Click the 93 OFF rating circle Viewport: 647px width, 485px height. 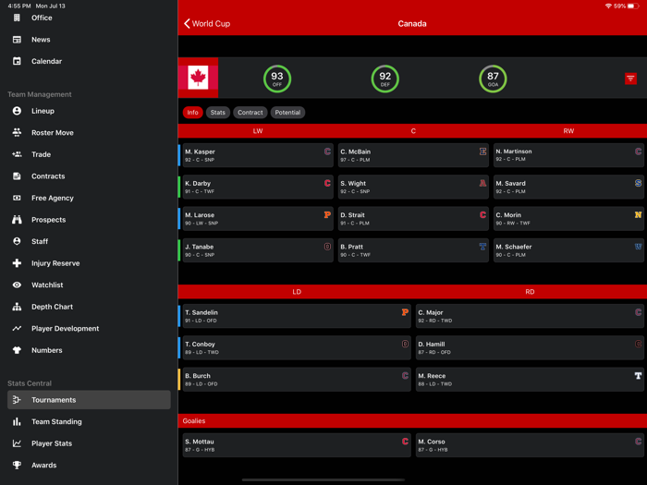pyautogui.click(x=277, y=79)
